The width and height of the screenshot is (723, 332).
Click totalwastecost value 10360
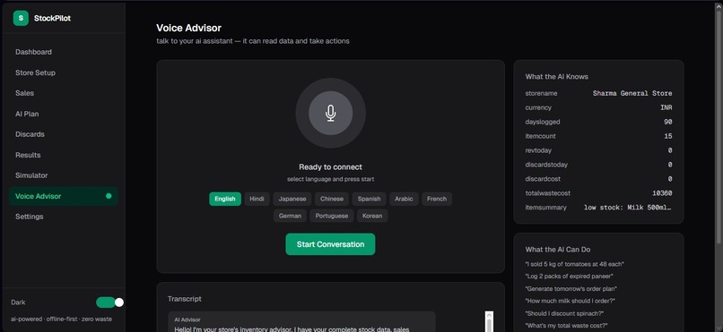click(662, 193)
